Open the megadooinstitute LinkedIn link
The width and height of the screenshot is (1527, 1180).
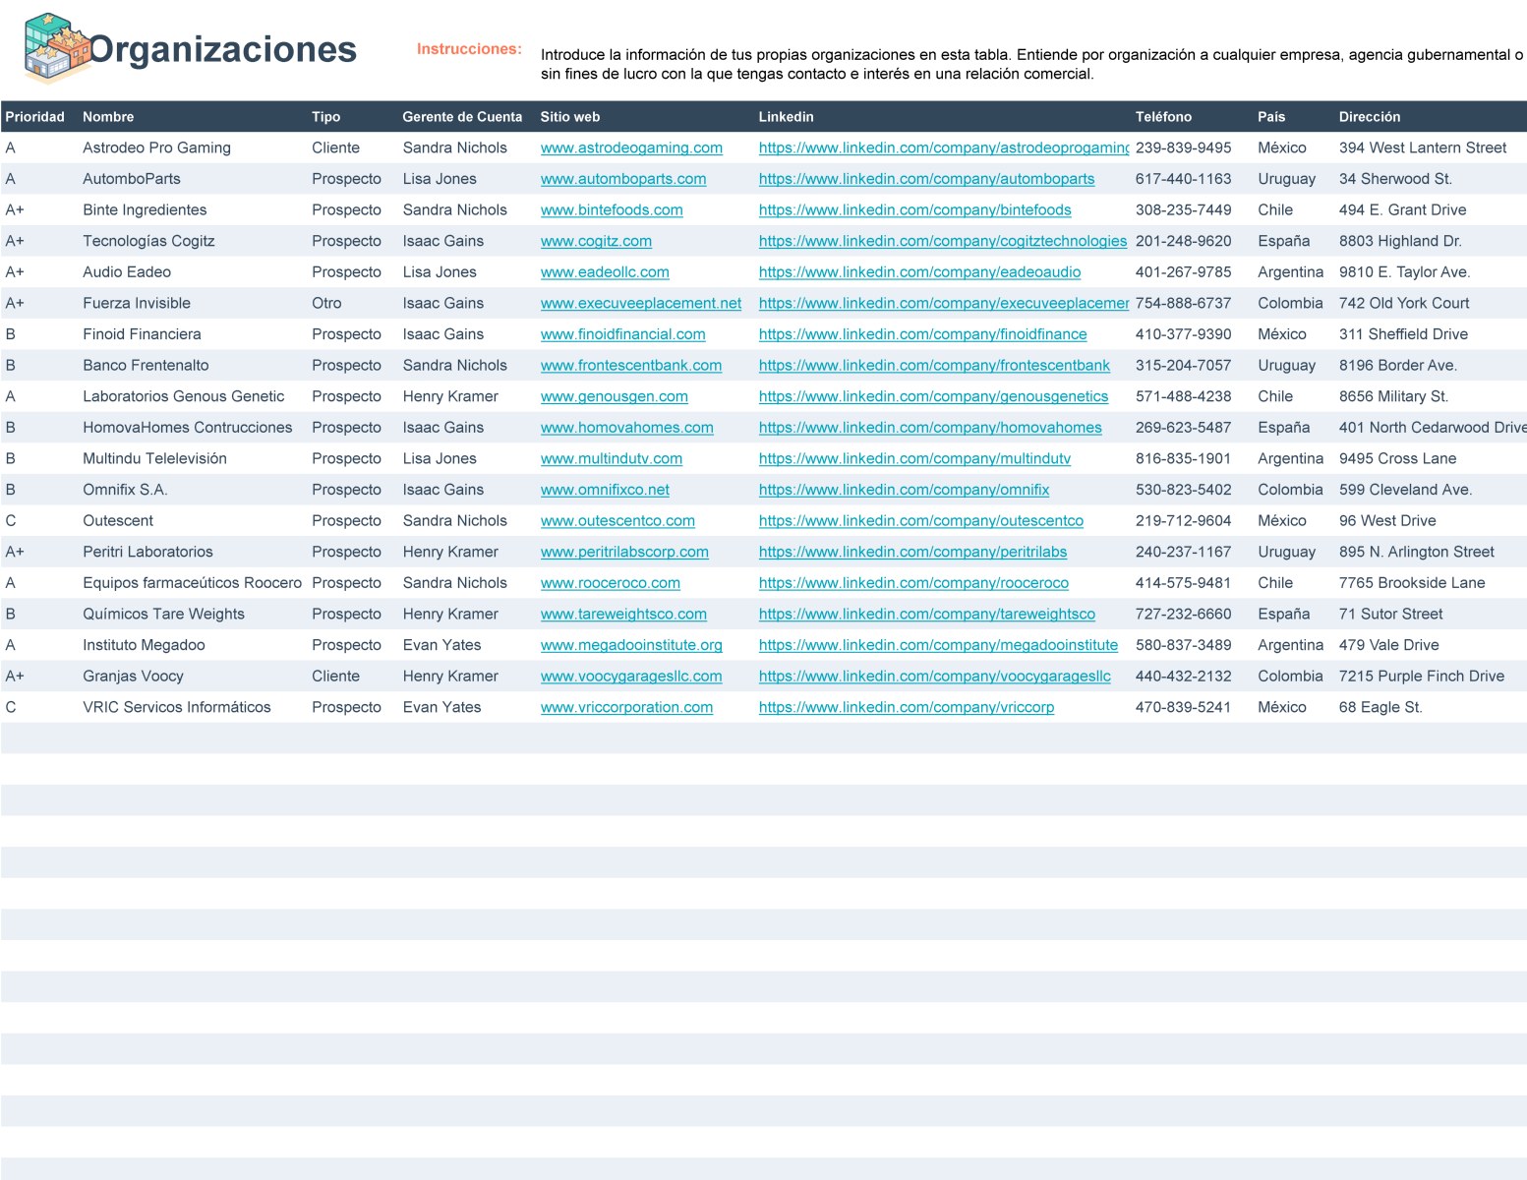[x=938, y=645]
